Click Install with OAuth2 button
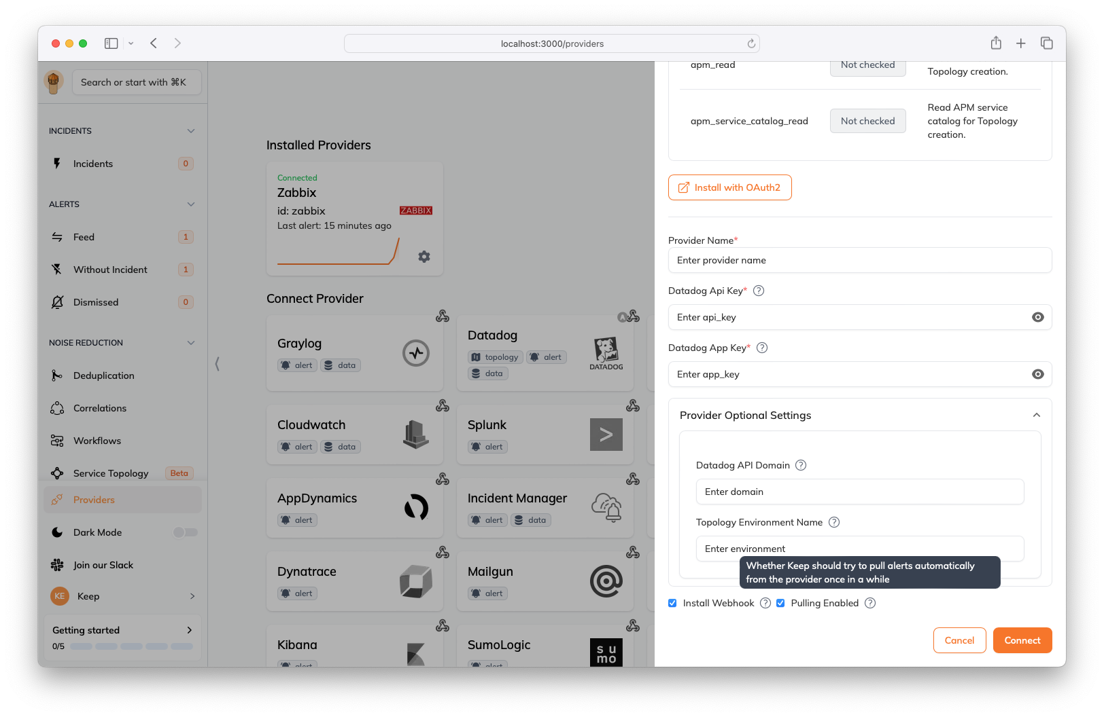The height and width of the screenshot is (717, 1104). click(x=730, y=187)
